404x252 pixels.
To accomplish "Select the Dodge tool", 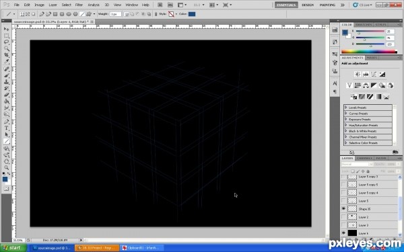I will click(x=6, y=114).
